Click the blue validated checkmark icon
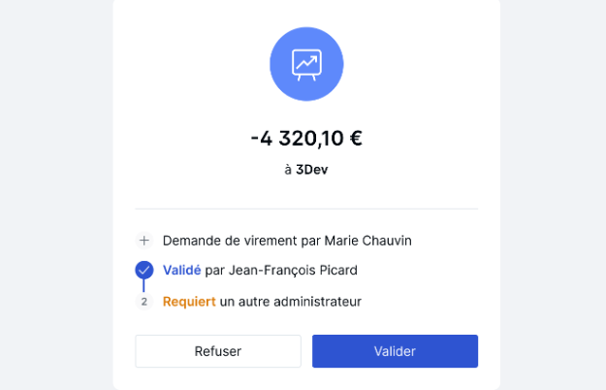This screenshot has height=390, width=606. (x=144, y=270)
